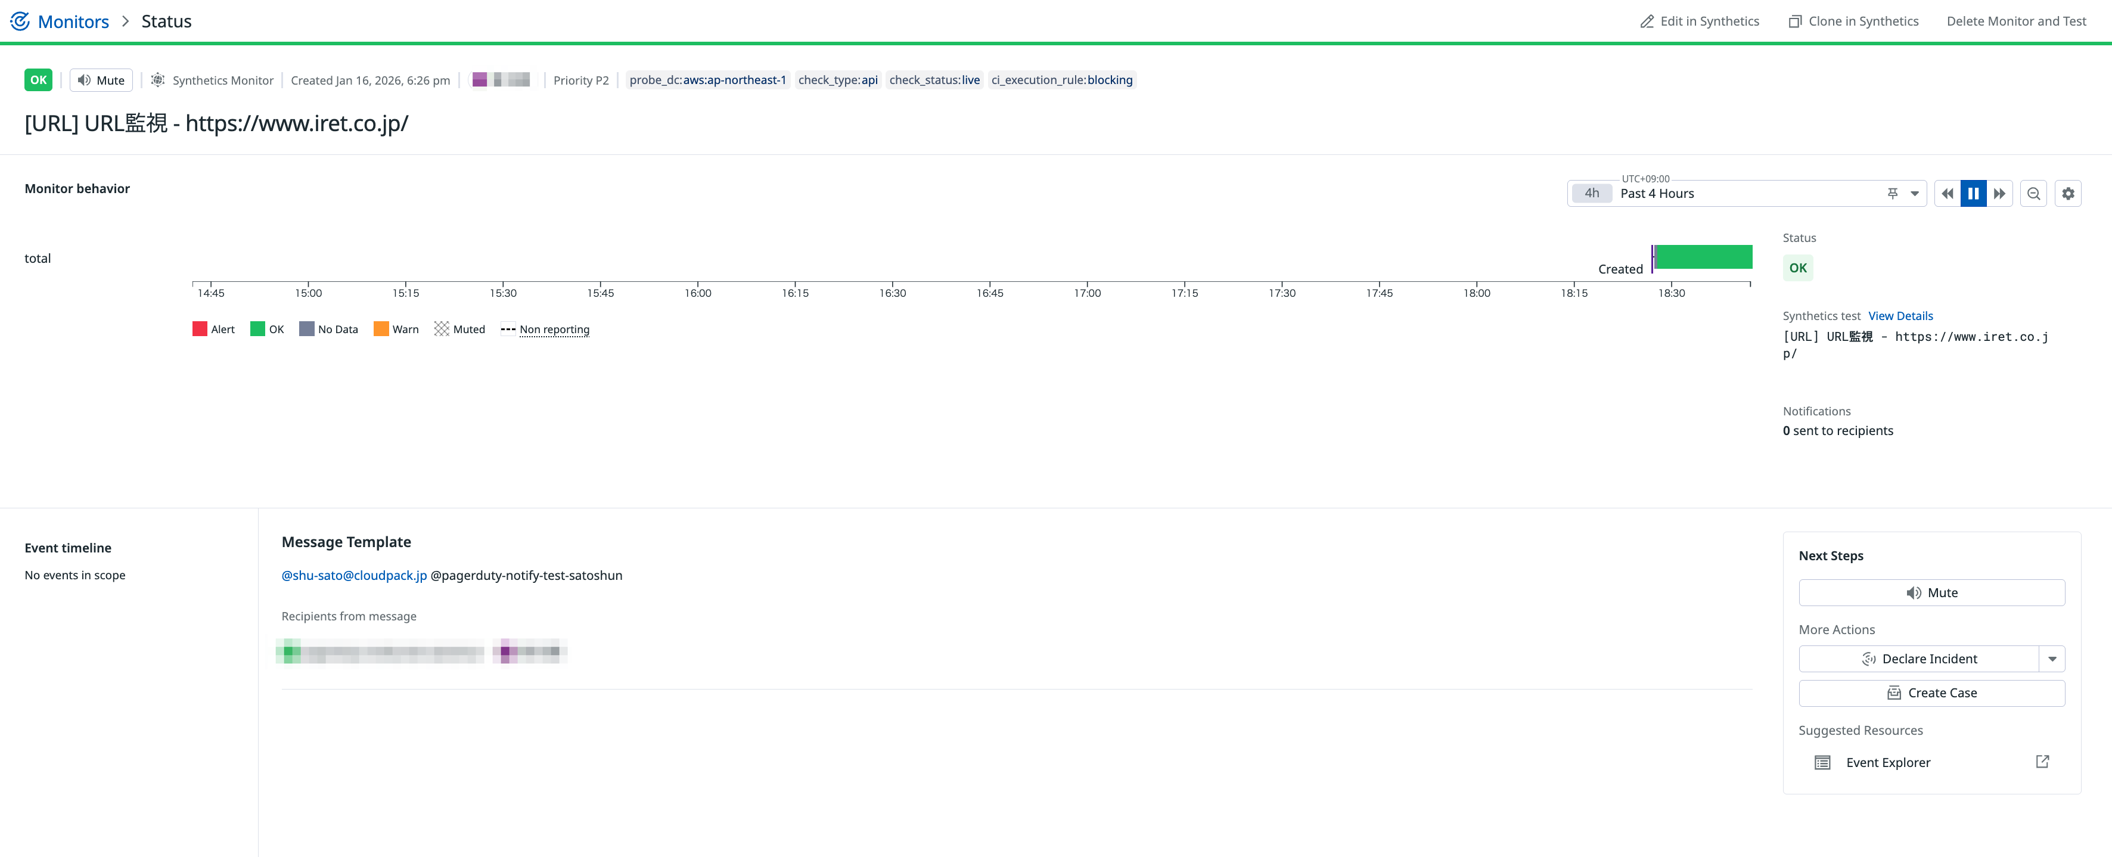Open View Details link
This screenshot has width=2112, height=857.
pyautogui.click(x=1900, y=316)
